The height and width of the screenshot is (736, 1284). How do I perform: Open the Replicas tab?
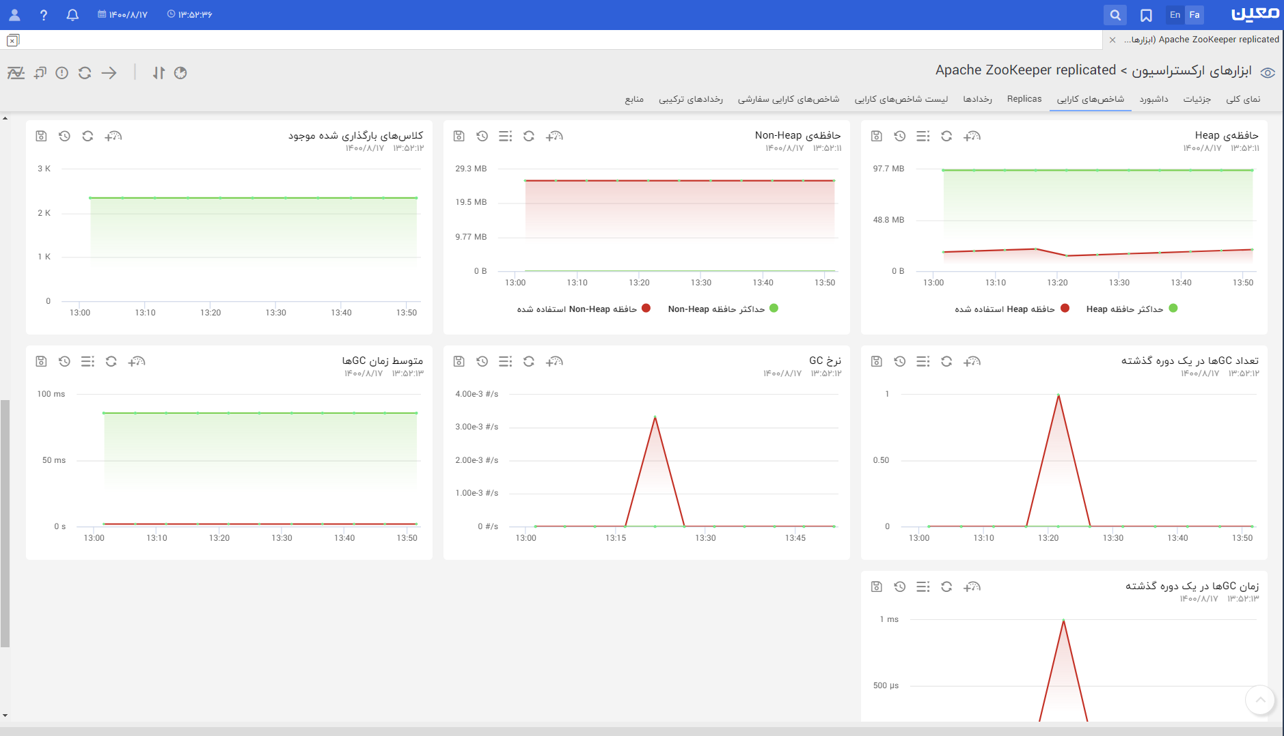click(x=1024, y=99)
